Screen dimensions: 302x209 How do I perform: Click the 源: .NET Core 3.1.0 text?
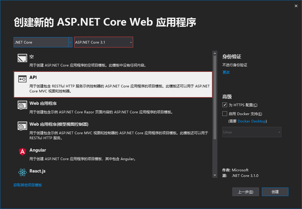pos(240,175)
